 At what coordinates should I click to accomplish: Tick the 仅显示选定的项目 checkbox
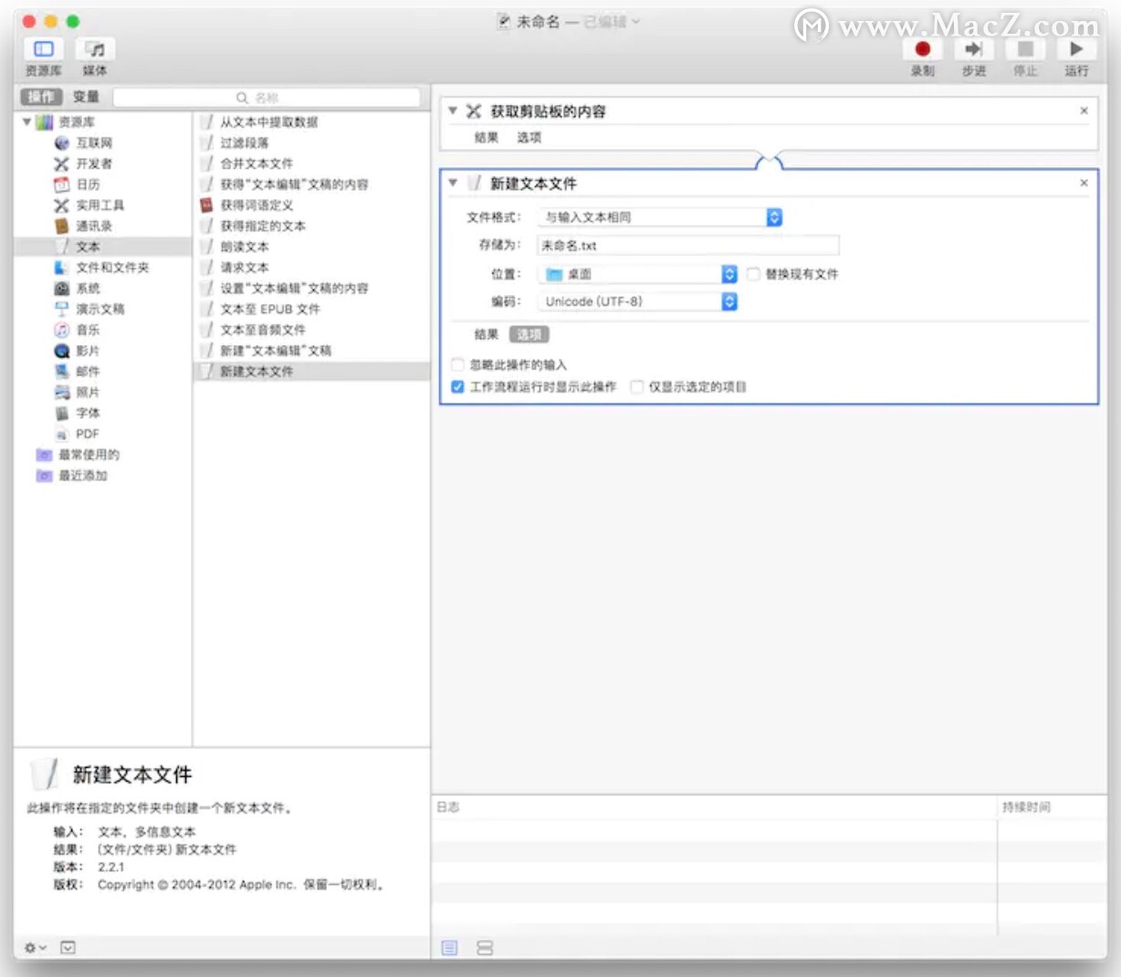coord(637,387)
